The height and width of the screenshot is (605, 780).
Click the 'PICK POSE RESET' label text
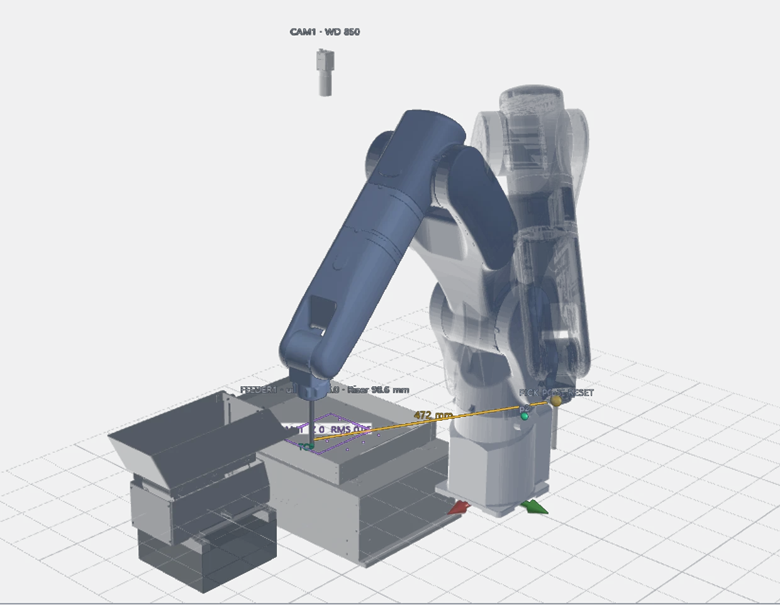coord(556,392)
